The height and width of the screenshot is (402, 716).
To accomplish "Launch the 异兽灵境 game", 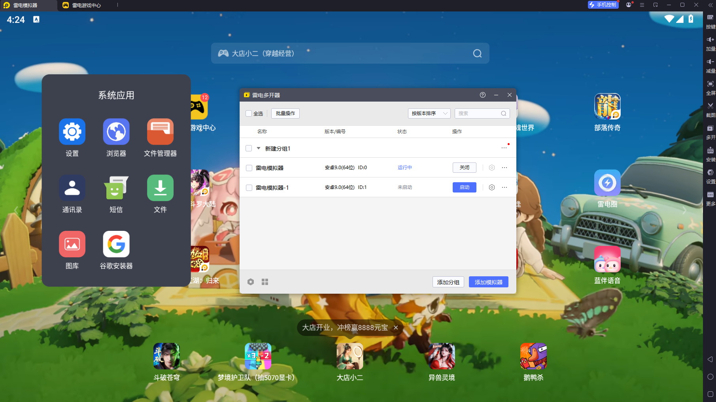I will coord(442,356).
